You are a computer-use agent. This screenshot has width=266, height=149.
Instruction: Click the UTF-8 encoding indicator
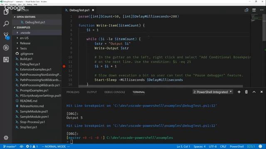coord(213,147)
